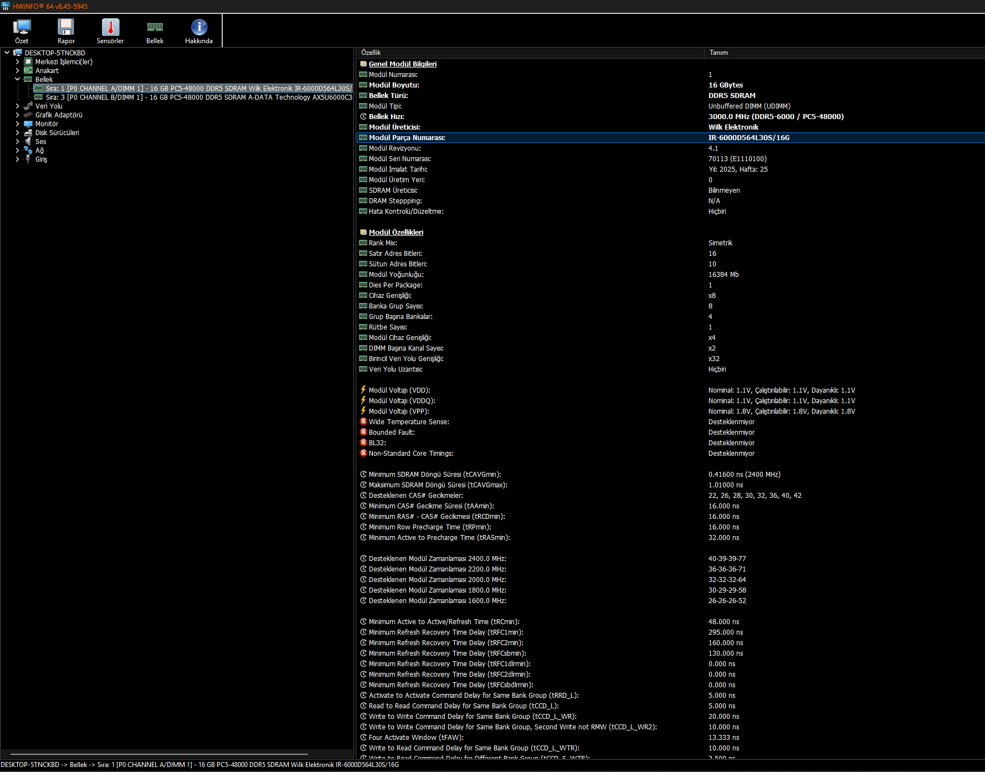Click the Disk Sürücüleri drive icon
Viewport: 985px width, 772px height.
pos(28,132)
